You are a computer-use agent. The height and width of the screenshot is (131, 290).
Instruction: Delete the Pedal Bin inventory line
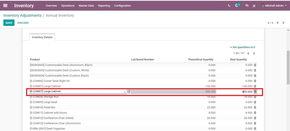pyautogui.click(x=255, y=107)
